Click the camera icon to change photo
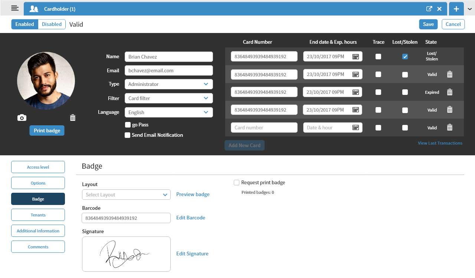The width and height of the screenshot is (475, 278). (22, 118)
